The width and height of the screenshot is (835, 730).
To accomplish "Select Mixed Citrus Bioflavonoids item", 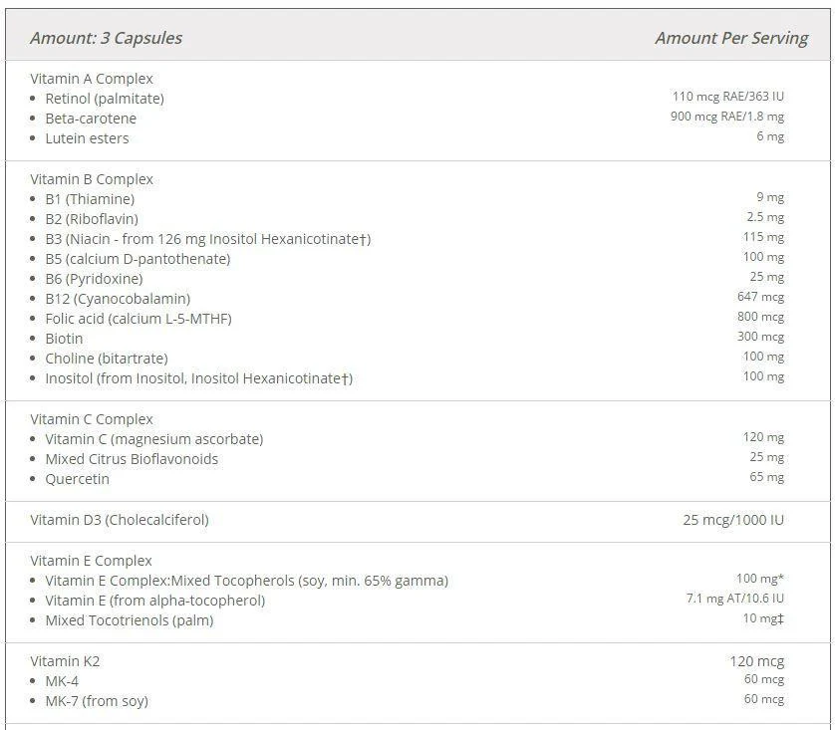I will click(132, 459).
